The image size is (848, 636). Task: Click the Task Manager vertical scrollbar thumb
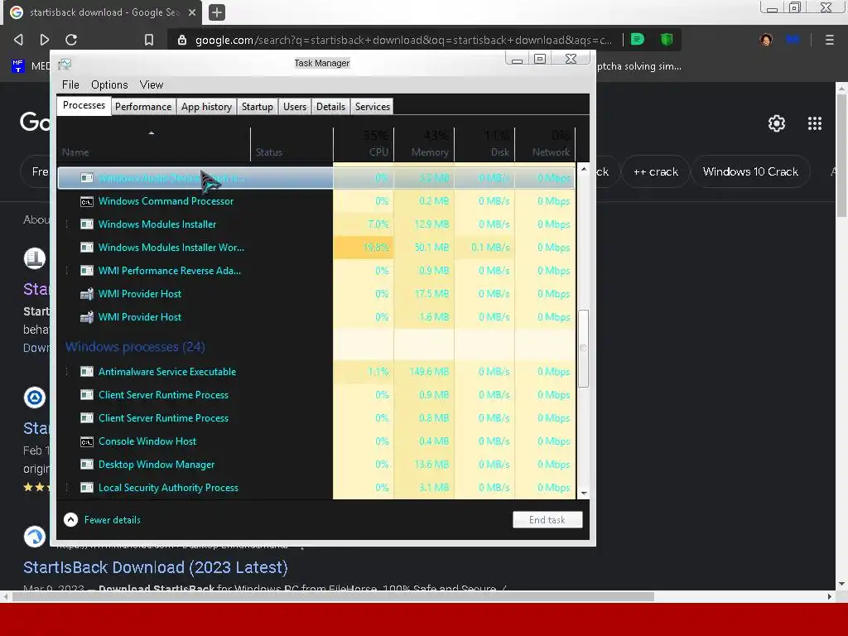[583, 349]
